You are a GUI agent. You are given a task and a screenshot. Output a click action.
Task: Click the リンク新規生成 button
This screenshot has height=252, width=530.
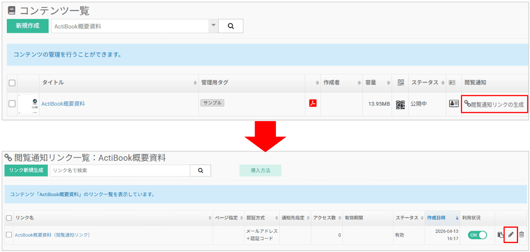coord(26,171)
